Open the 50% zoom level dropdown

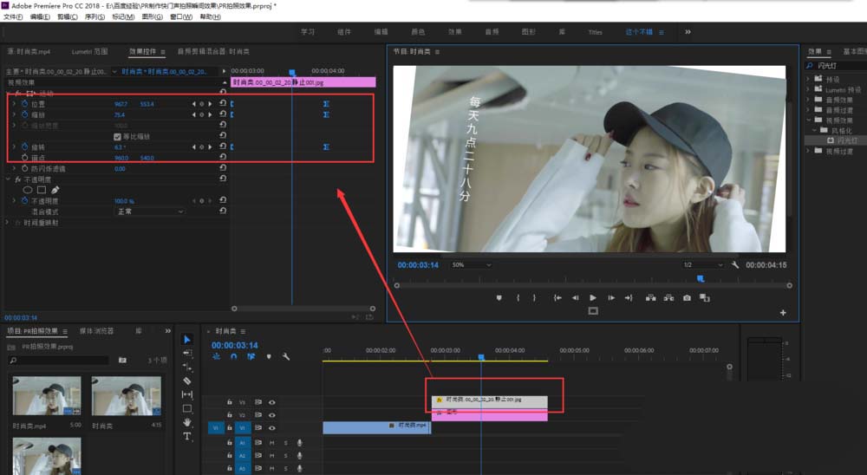tap(471, 265)
